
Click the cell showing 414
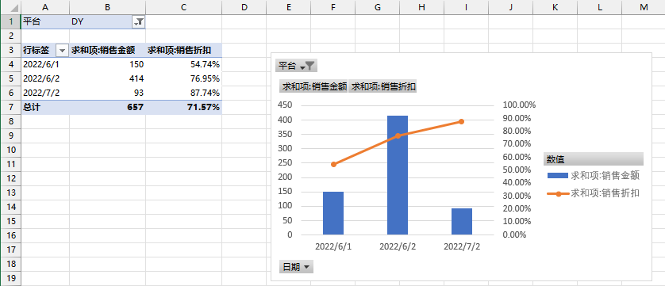(108, 78)
